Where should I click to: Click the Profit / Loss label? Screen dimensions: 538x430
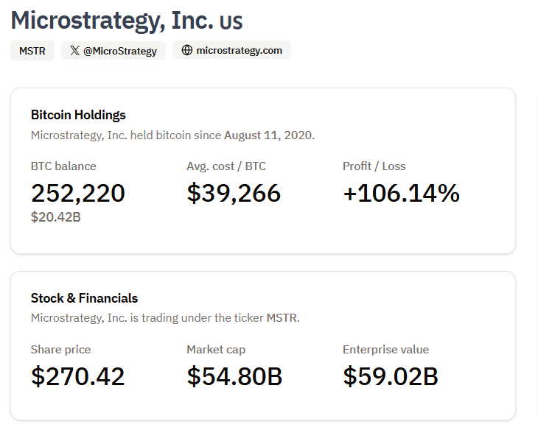point(374,166)
